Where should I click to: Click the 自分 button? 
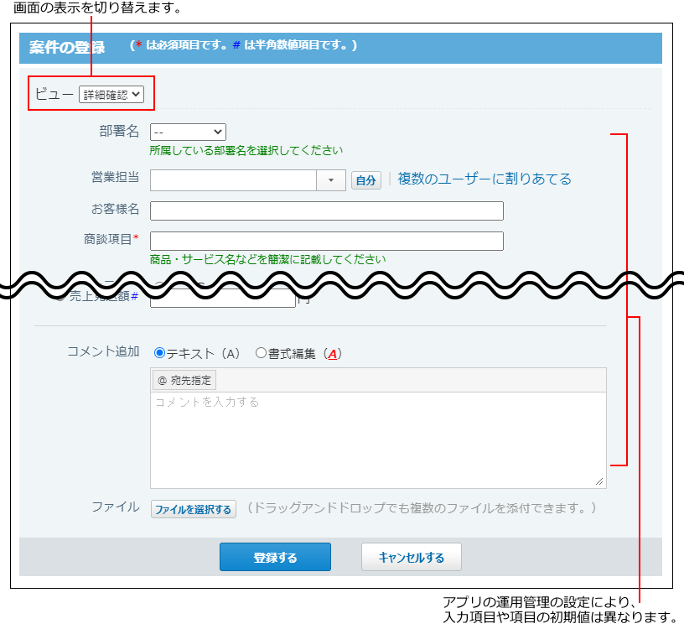[366, 180]
